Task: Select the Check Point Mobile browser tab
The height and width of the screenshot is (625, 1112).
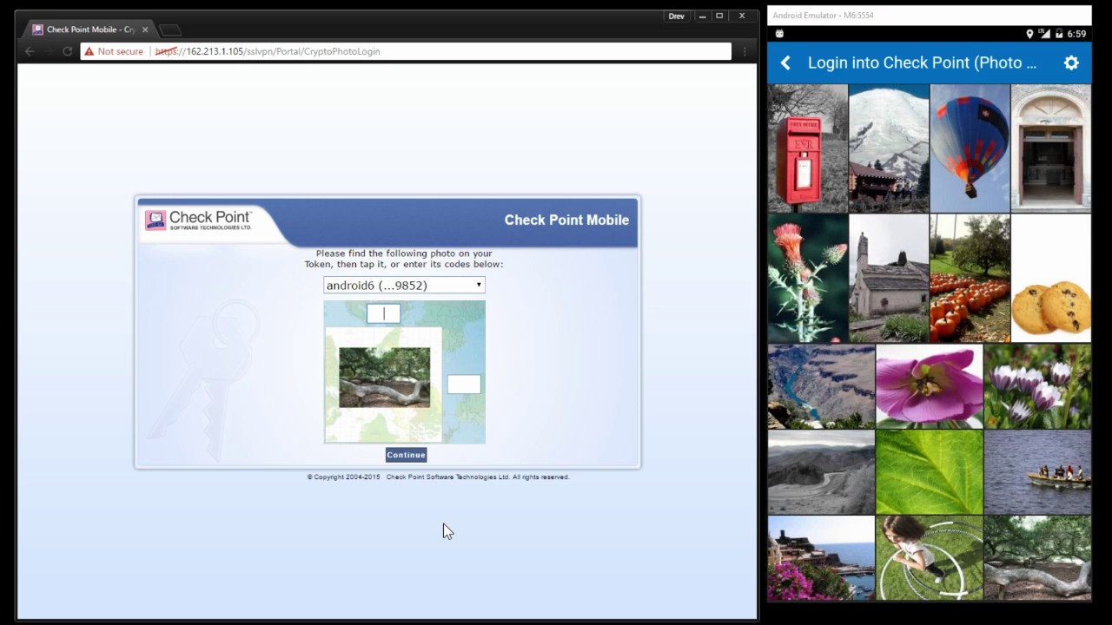Action: click(x=90, y=30)
